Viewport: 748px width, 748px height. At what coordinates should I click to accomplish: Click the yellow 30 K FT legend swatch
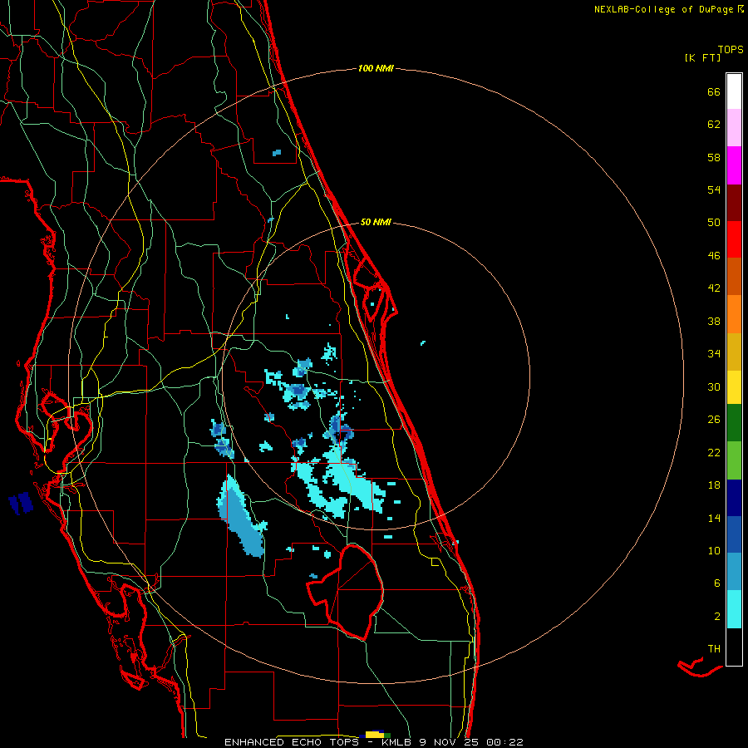click(x=734, y=387)
